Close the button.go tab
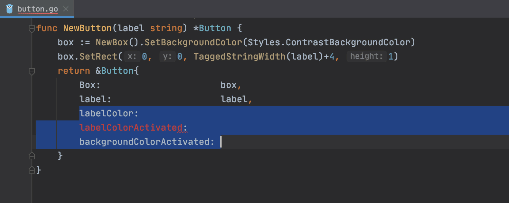The height and width of the screenshot is (203, 509). coord(66,9)
